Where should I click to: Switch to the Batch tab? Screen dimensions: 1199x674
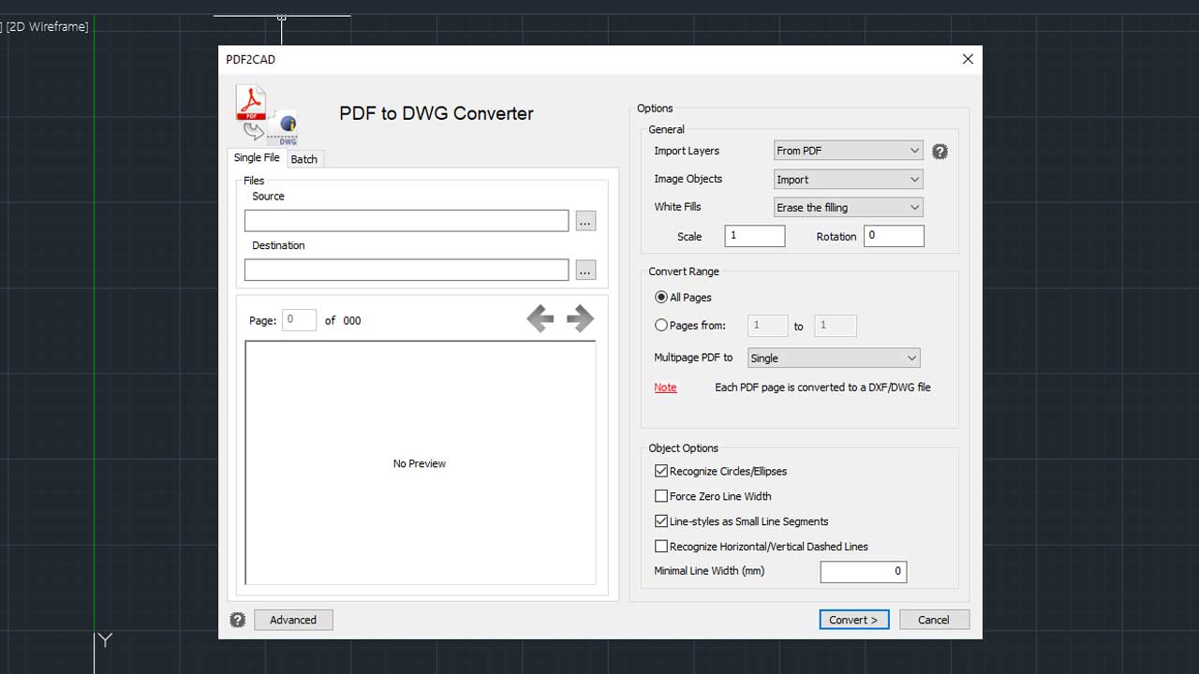tap(304, 159)
